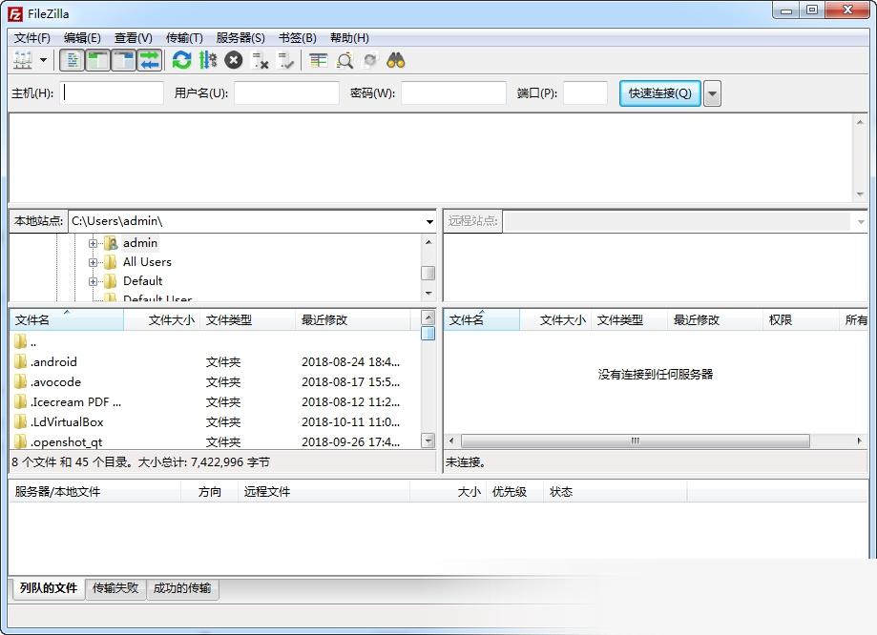Select the All Users folder in tree
This screenshot has width=877, height=635.
pyautogui.click(x=147, y=261)
